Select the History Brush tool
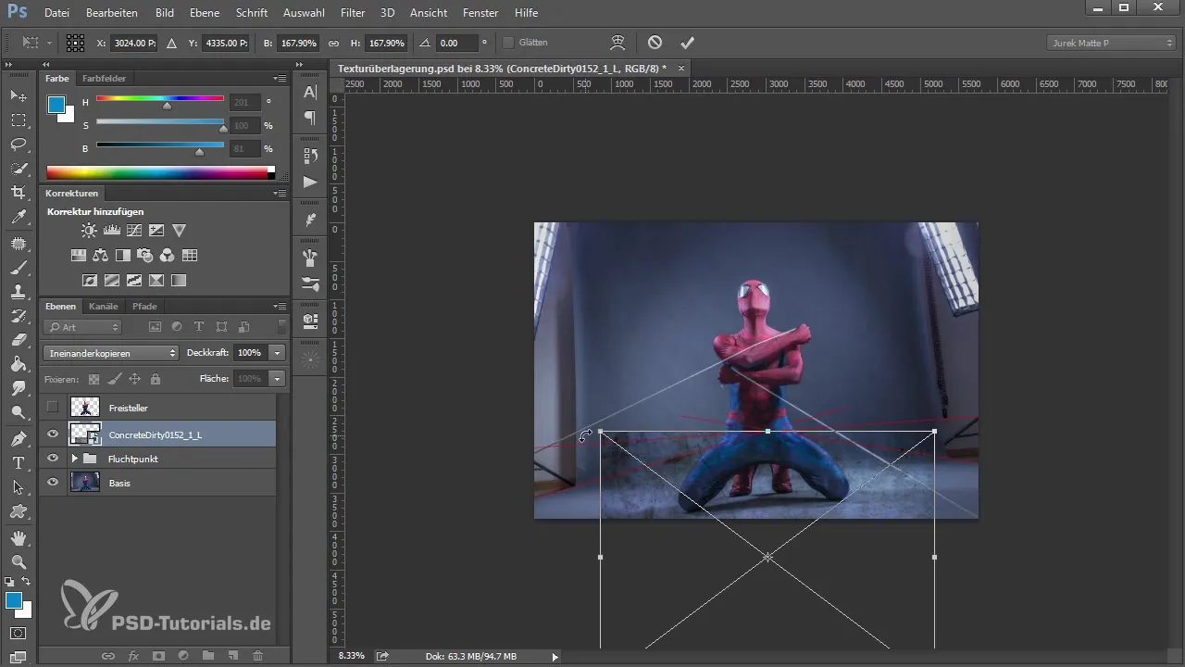Viewport: 1185px width, 667px height. (x=19, y=316)
